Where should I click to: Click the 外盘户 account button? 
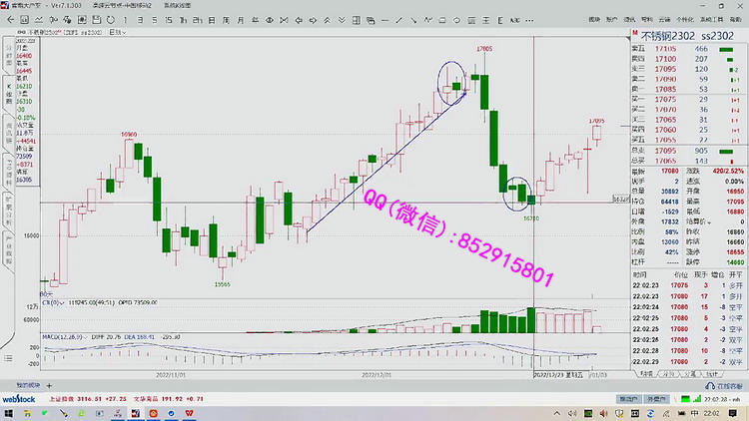point(656,398)
